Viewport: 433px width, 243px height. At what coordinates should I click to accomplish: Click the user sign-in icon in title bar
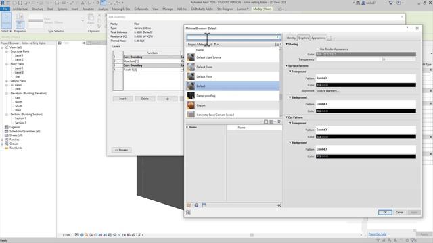363,3
